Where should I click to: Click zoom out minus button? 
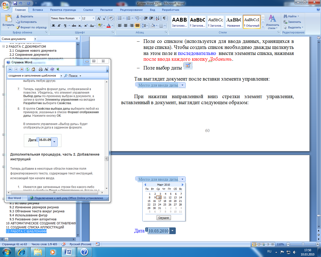click(x=288, y=244)
